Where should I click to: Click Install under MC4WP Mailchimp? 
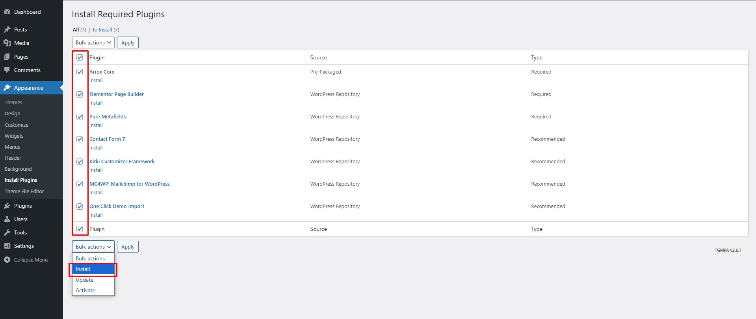(96, 192)
